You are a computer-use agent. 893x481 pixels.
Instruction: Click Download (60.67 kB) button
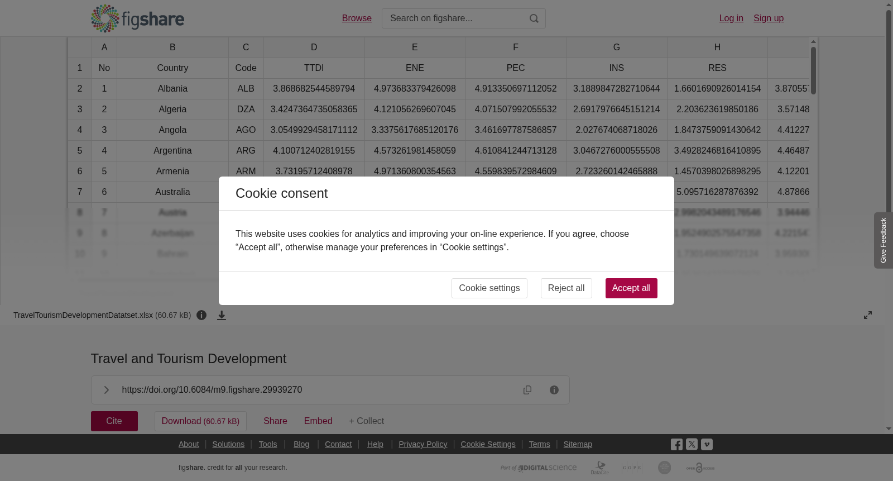[200, 421]
